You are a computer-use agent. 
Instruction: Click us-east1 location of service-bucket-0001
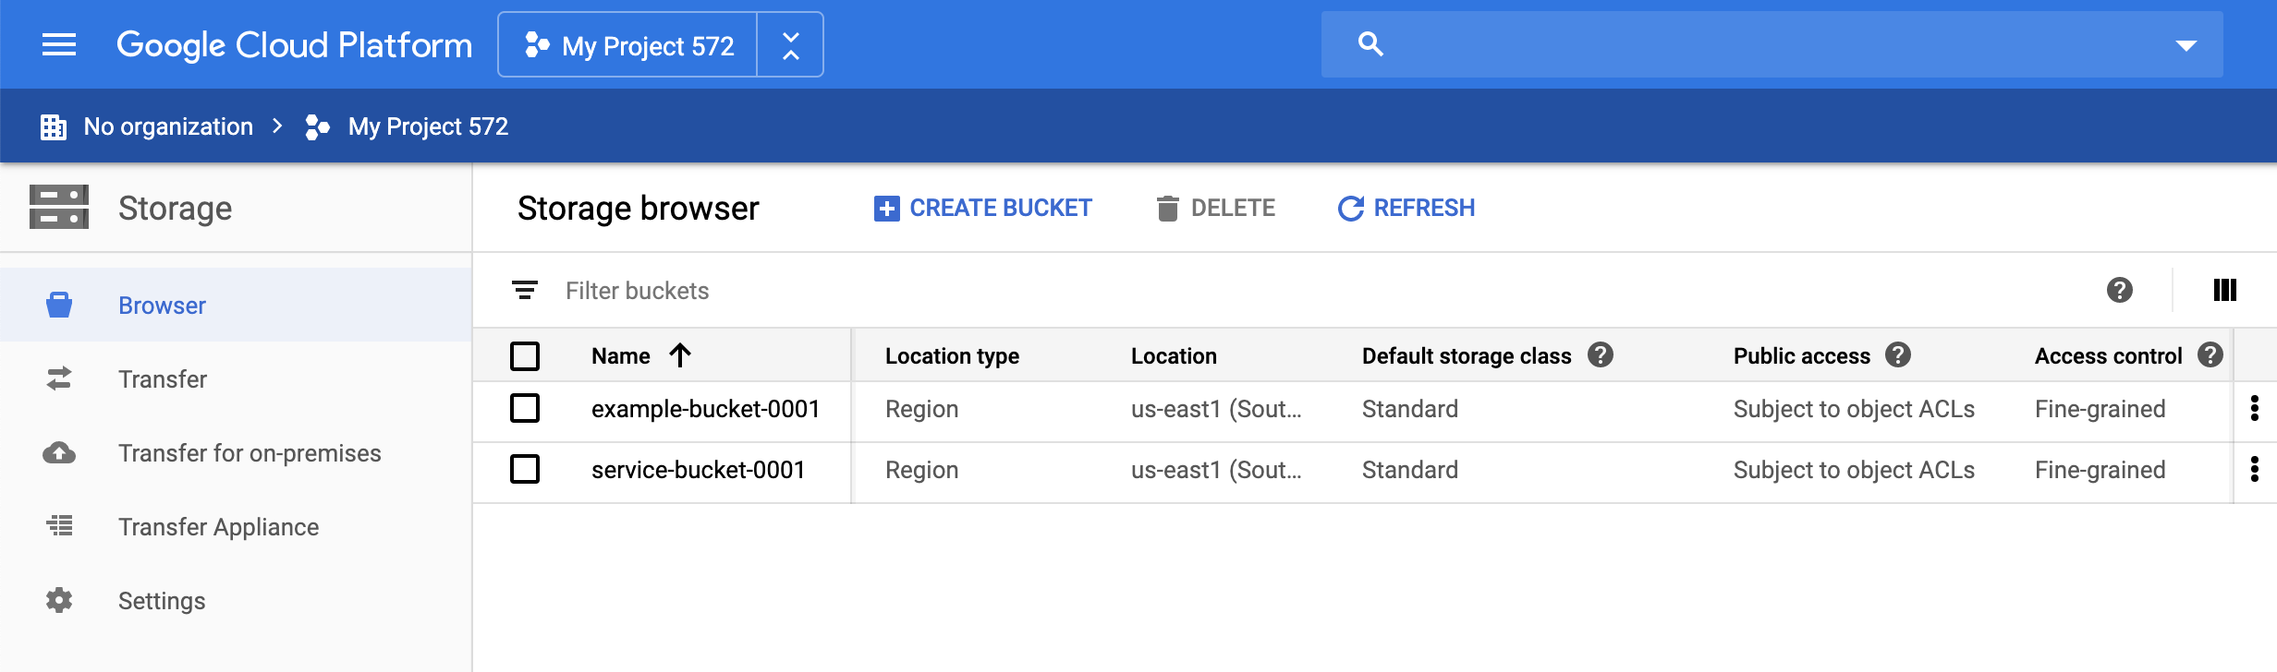tap(1216, 469)
